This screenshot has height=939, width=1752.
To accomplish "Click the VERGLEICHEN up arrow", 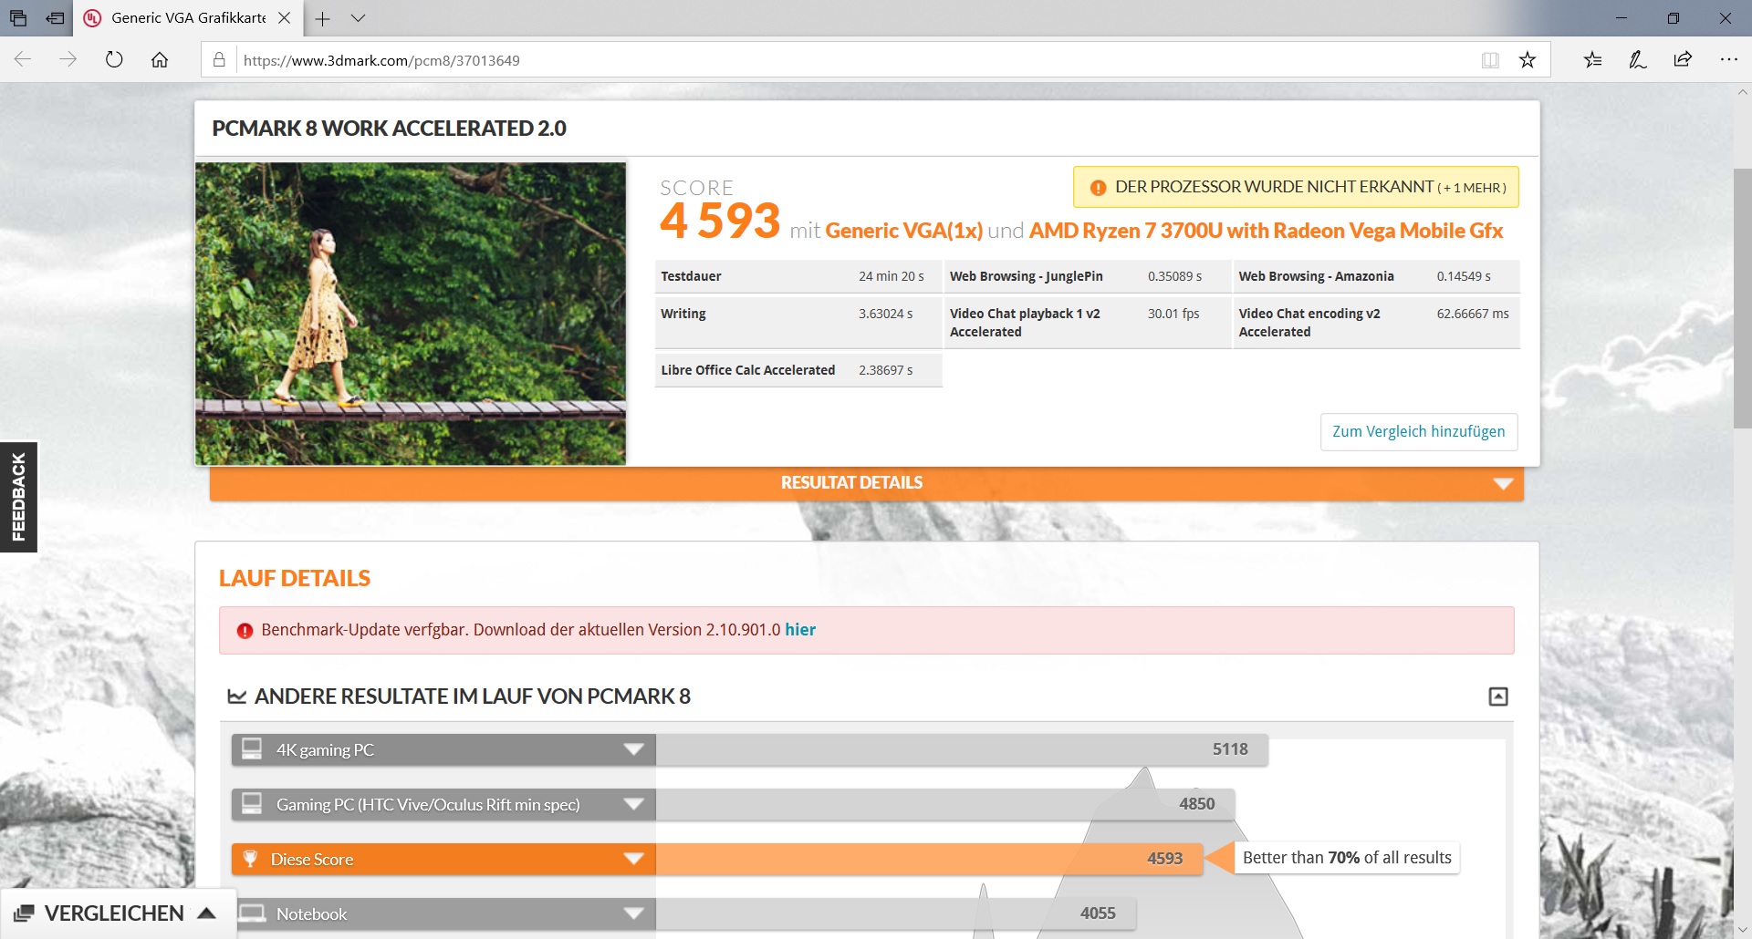I will tap(207, 913).
